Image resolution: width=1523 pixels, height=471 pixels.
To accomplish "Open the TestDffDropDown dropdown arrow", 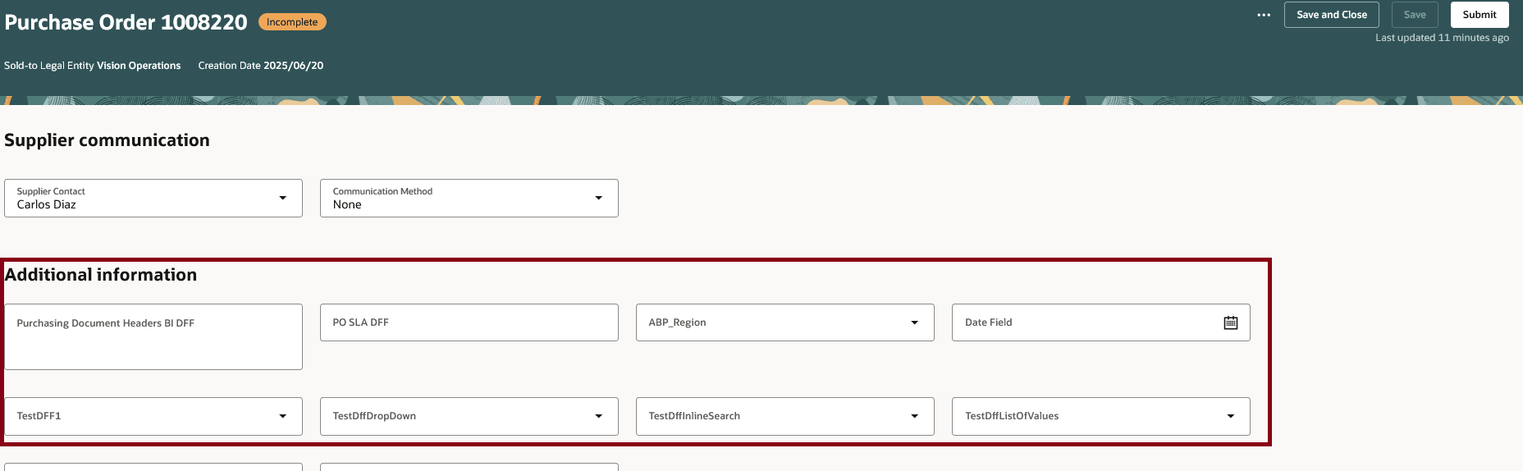I will tap(599, 416).
